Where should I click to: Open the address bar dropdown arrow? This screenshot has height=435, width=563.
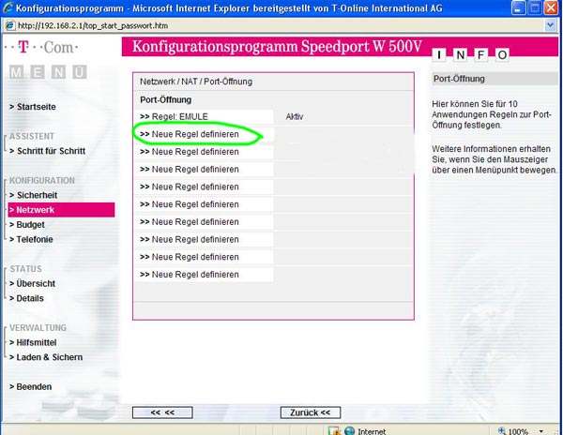click(x=550, y=24)
